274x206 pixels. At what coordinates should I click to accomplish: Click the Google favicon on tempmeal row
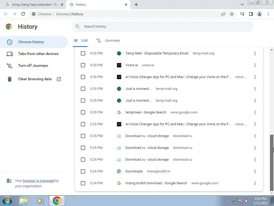pyautogui.click(x=119, y=112)
